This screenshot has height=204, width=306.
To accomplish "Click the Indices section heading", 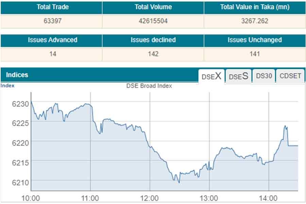I will point(17,75).
